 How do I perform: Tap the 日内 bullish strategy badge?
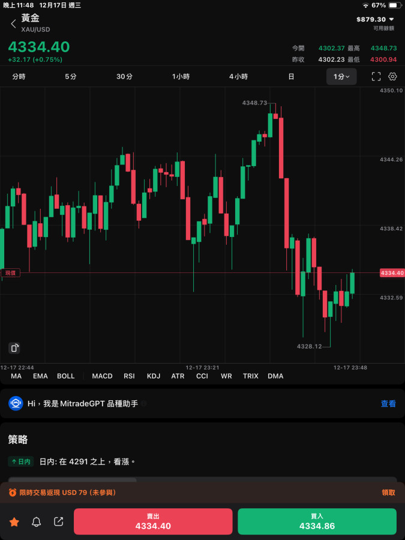20,461
